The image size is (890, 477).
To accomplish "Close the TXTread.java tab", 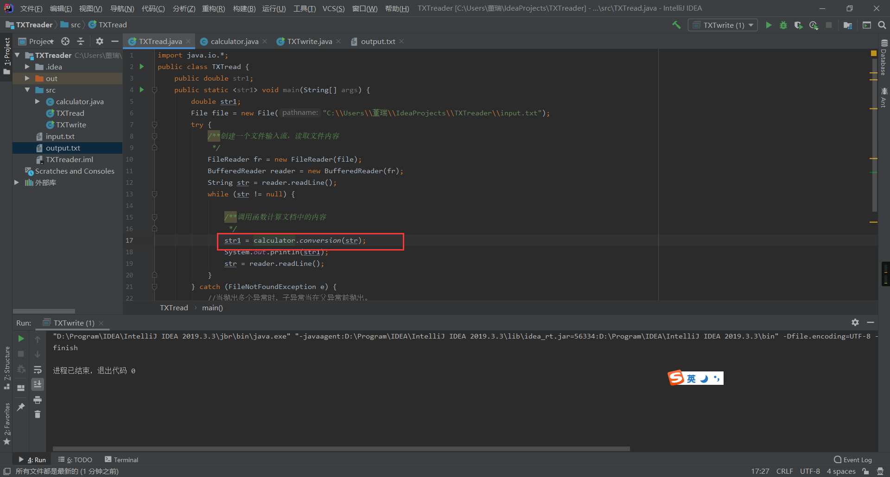I will (188, 41).
